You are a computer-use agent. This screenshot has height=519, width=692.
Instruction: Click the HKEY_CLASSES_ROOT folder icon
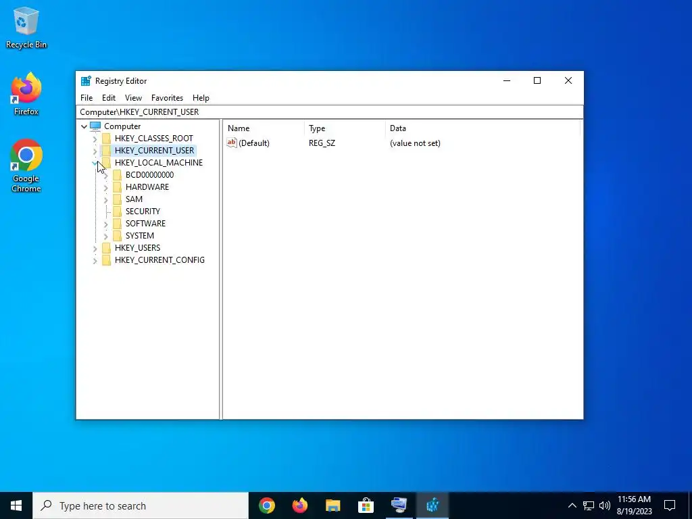pyautogui.click(x=106, y=139)
